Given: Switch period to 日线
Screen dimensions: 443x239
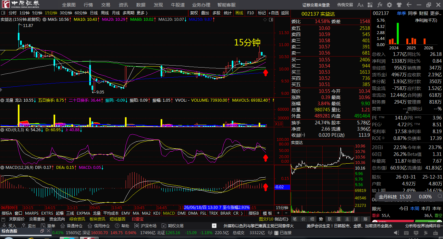Looking at the screenshot, I should tap(94, 13).
